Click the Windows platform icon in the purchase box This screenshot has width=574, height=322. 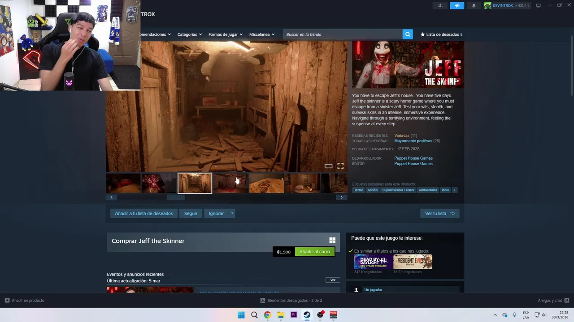(332, 241)
